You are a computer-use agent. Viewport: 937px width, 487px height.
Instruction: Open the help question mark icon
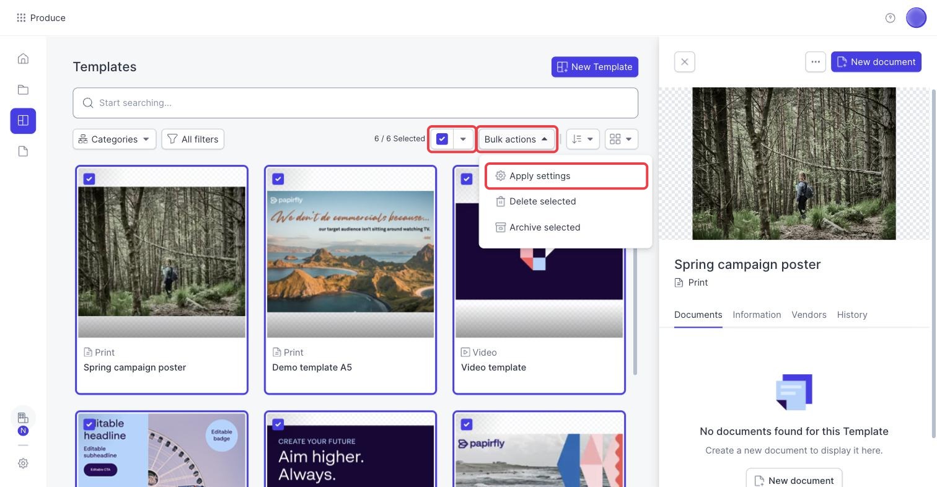point(891,18)
